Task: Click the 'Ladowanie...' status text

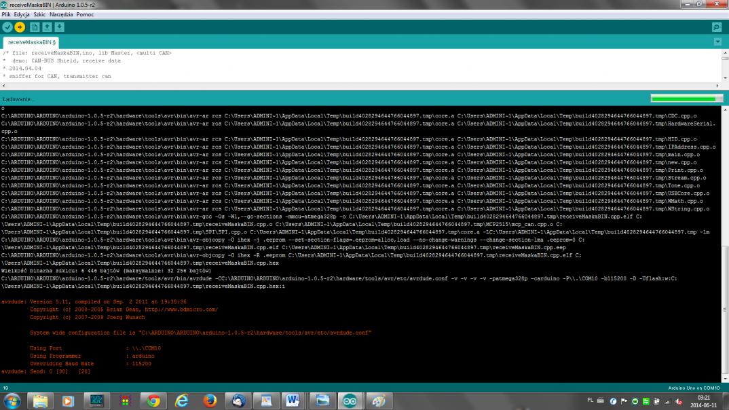Action: pos(18,99)
